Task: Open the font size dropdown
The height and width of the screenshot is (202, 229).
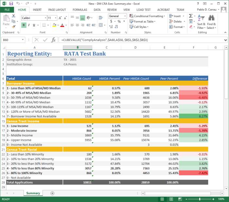Action: tap(56, 18)
